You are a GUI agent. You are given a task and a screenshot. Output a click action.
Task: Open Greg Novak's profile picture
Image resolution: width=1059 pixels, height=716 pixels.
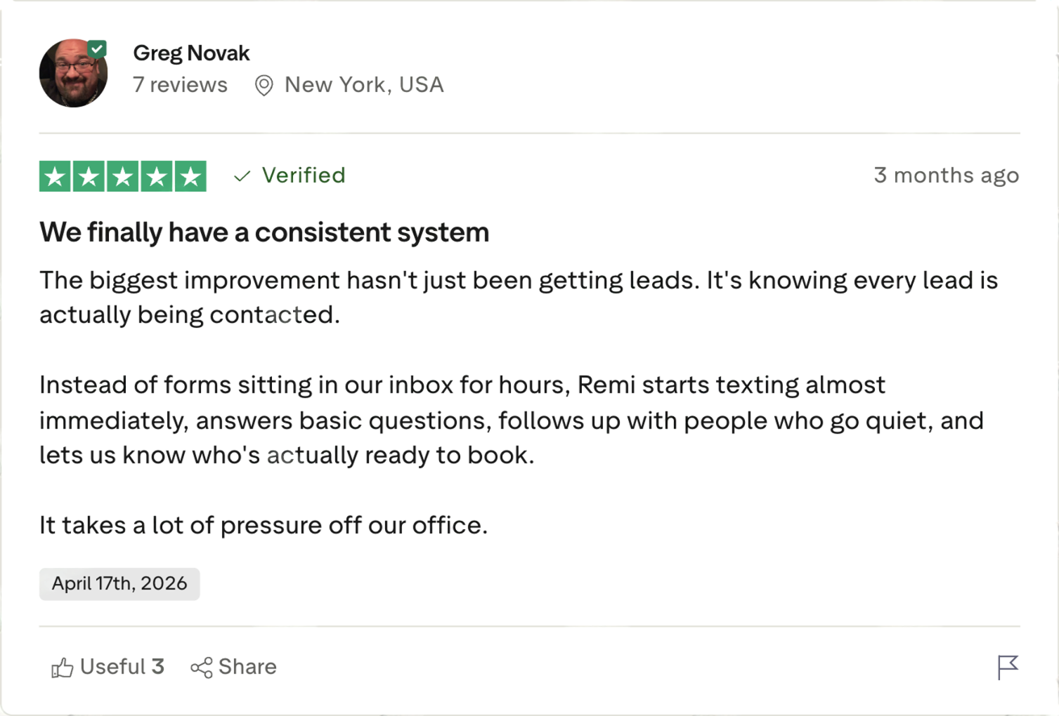coord(73,73)
